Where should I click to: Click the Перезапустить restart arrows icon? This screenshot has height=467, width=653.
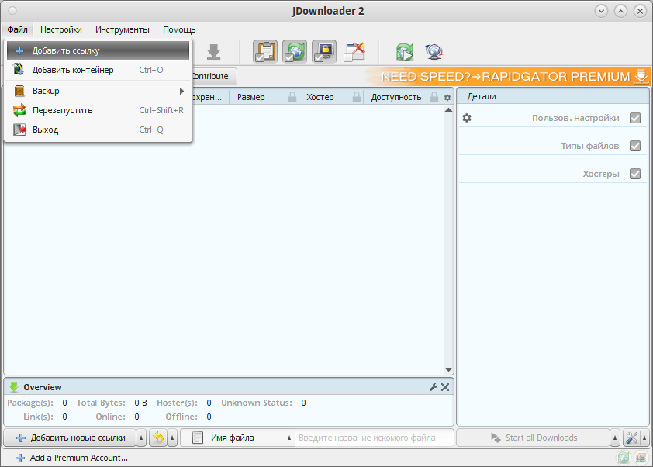click(x=19, y=110)
